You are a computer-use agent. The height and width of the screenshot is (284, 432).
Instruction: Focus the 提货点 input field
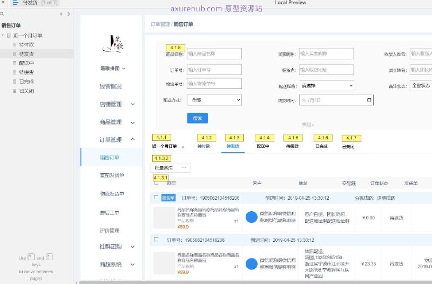click(x=326, y=70)
